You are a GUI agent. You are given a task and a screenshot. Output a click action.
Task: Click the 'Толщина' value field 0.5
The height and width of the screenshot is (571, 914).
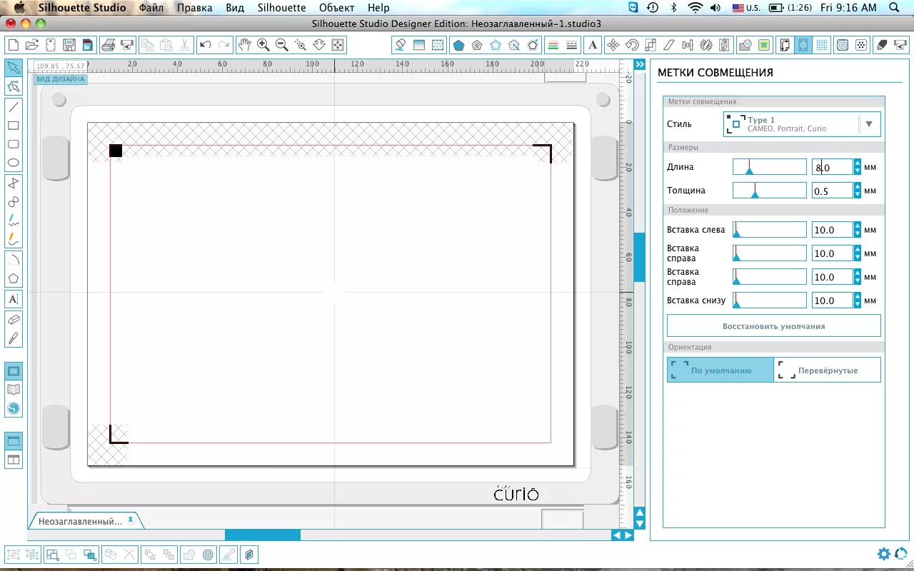[x=832, y=191]
